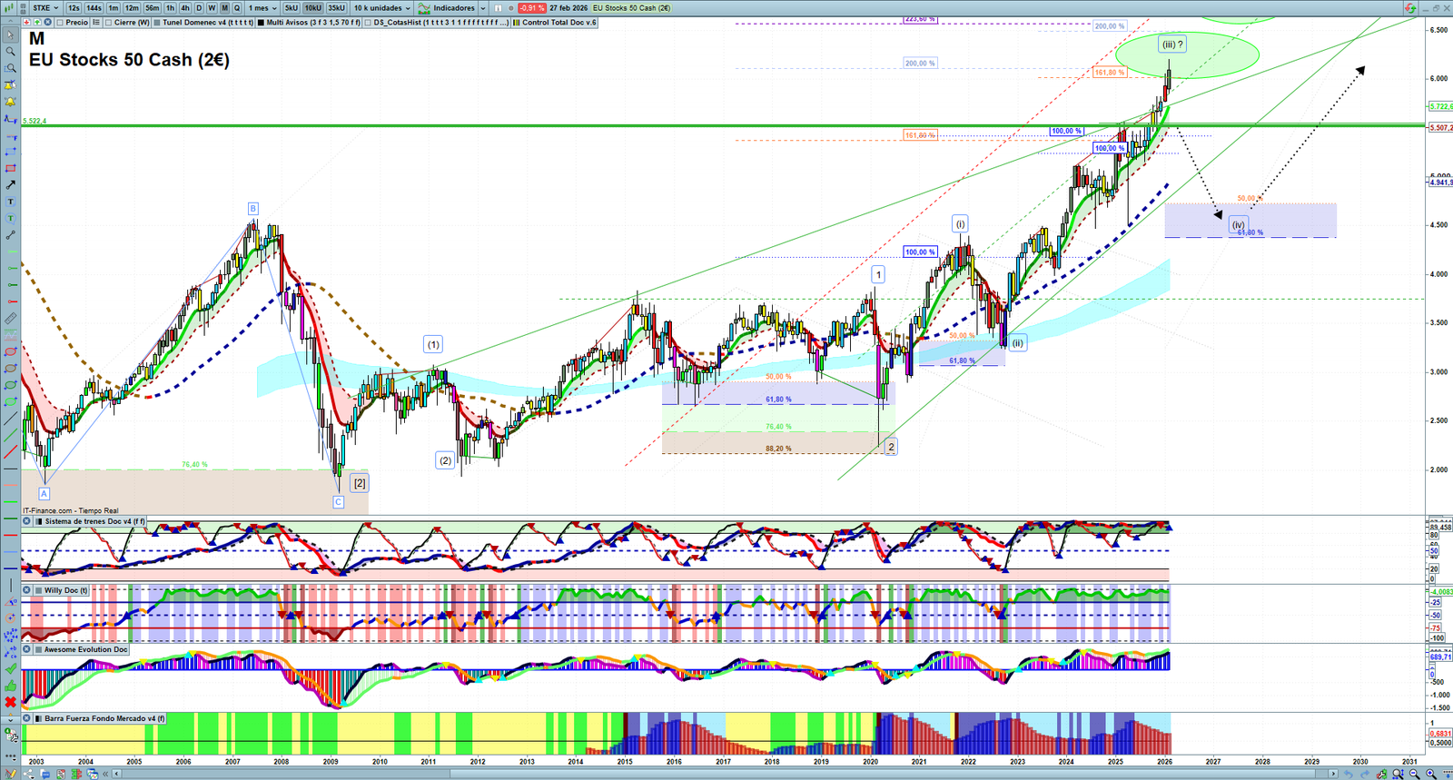Toggle the Tunel Domenec v4 indicator visibility
The height and width of the screenshot is (780, 1453).
[x=157, y=23]
